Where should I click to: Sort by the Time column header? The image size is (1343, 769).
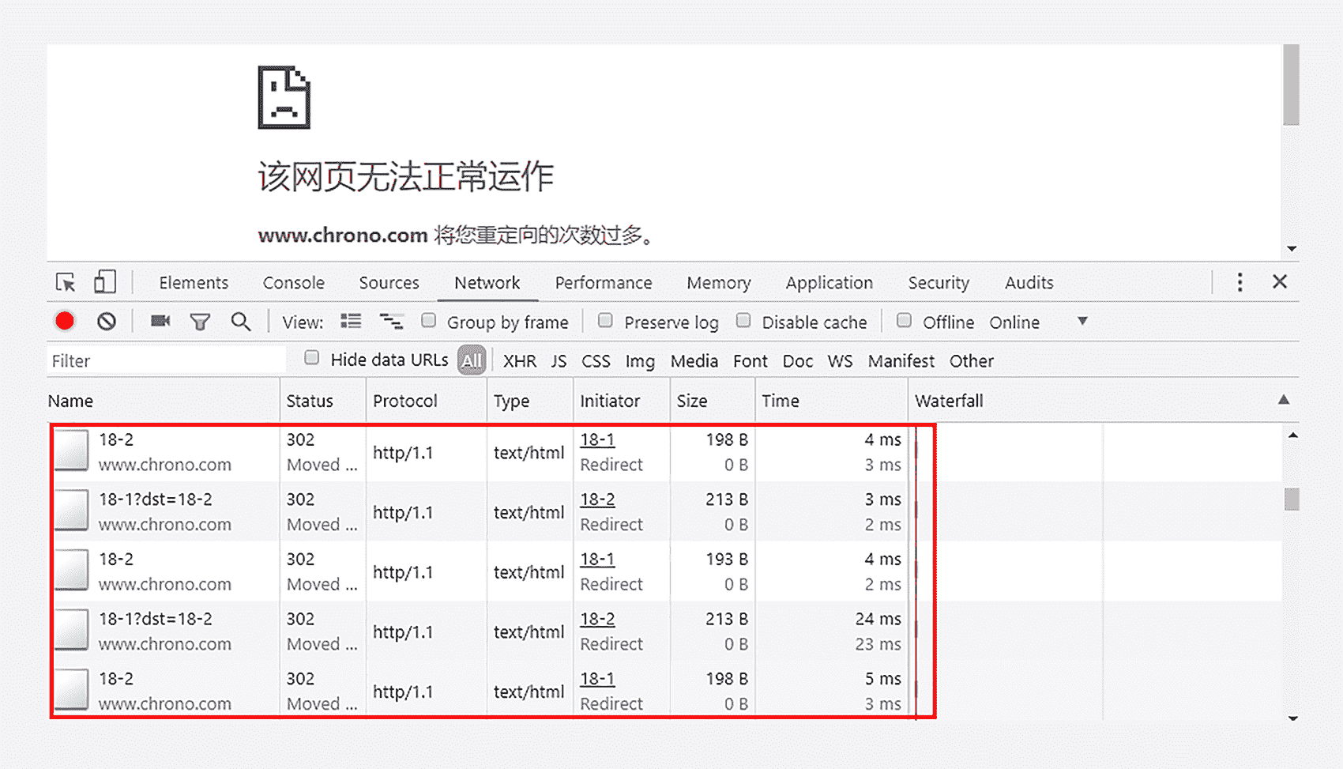(831, 401)
